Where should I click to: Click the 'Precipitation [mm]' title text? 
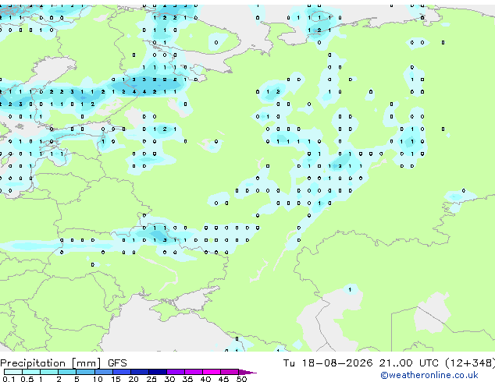click(51, 363)
